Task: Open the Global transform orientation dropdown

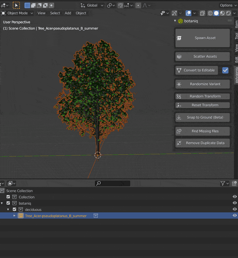Action: [92, 6]
